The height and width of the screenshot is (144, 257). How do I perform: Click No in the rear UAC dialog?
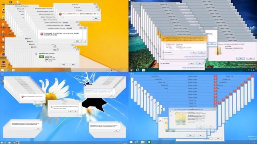pos(200,63)
